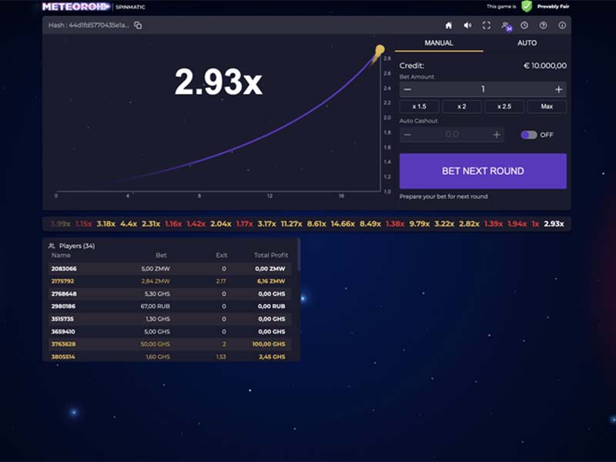Switch to the AUTO tab
This screenshot has width=616, height=462.
[527, 43]
